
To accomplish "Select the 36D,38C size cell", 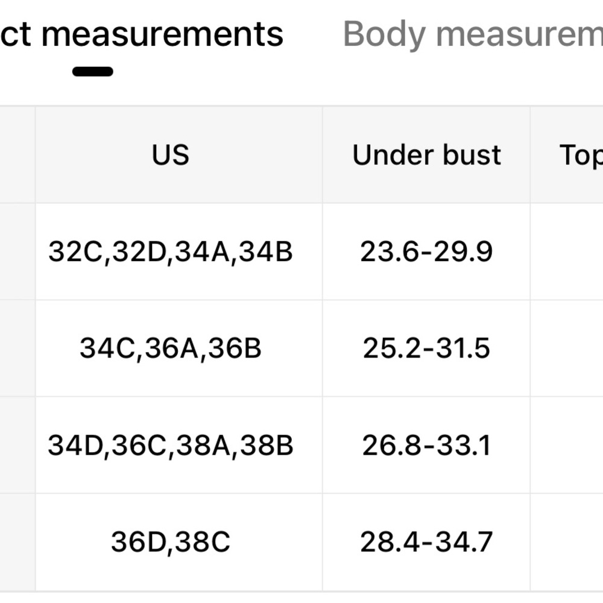I will 171,542.
